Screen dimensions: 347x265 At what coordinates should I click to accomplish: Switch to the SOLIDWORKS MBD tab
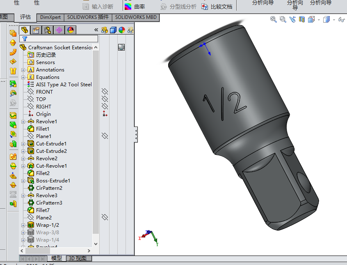click(x=136, y=17)
